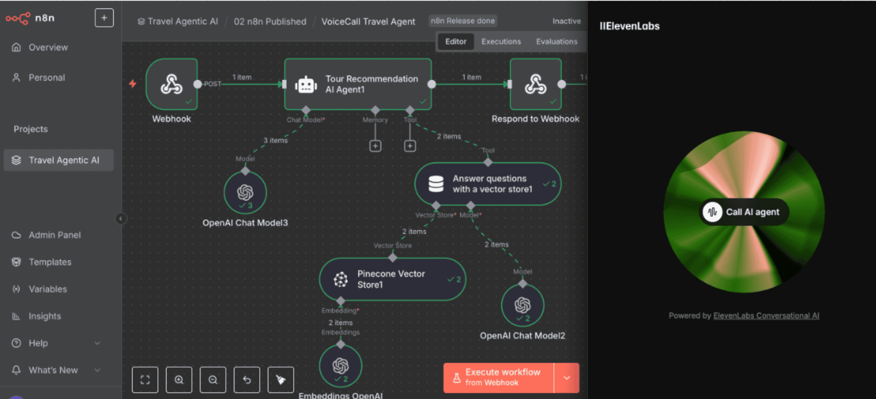Select Tour Recommendation AI Agent1 node
Viewport: 876px width, 399px height.
(358, 84)
